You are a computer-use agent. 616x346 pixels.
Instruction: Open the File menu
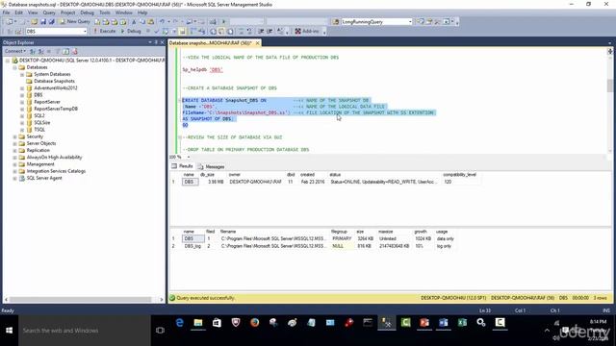[x=7, y=12]
